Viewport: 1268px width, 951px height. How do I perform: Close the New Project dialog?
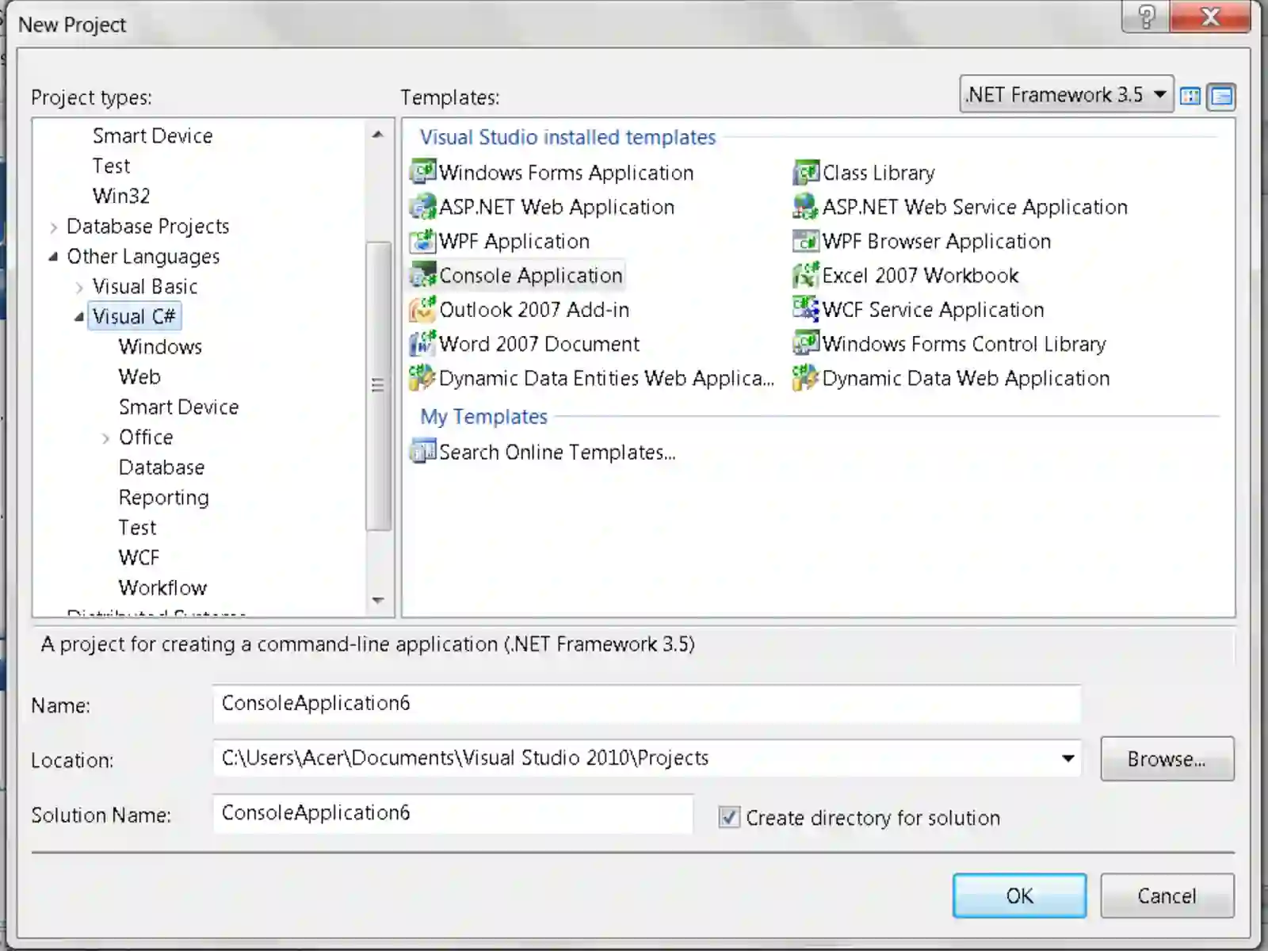pos(1210,17)
